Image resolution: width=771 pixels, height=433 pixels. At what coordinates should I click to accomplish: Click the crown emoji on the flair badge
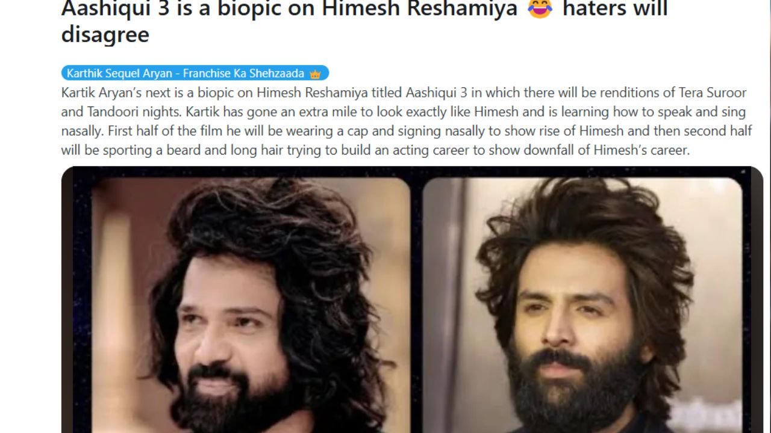click(x=315, y=74)
